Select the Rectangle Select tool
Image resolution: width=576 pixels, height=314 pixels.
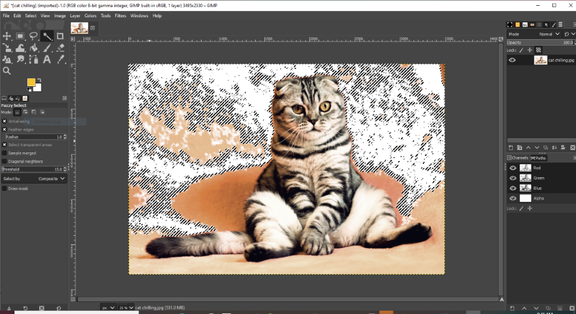(20, 36)
